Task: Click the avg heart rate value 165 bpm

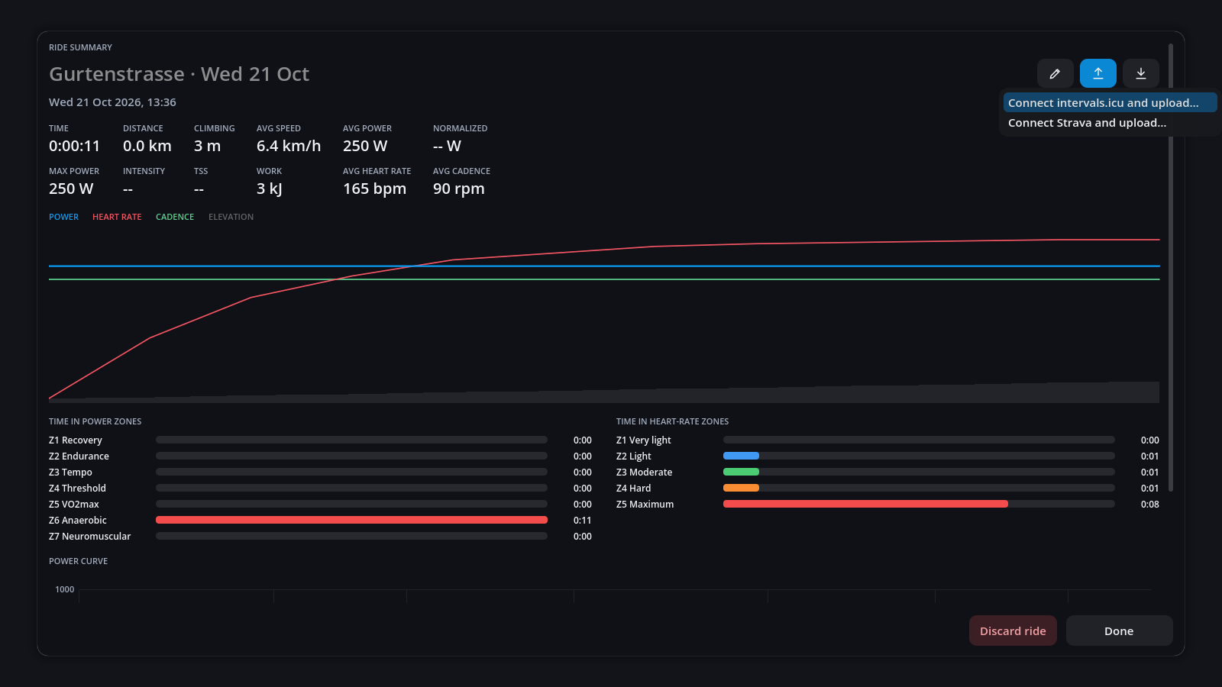Action: click(374, 189)
